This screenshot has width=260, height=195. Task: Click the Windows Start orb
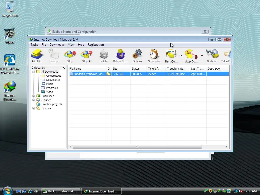click(x=7, y=191)
